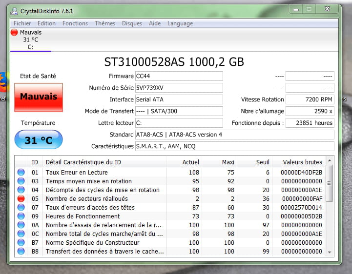Image resolution: width=352 pixels, height=274 pixels.
Task: Select the Taux Erreur en Lecture row
Action: [x=170, y=172]
